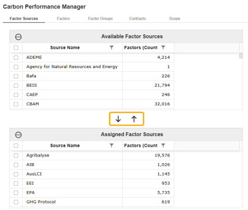Click the CBAM source name
This screenshot has height=210, width=248.
pyautogui.click(x=33, y=104)
